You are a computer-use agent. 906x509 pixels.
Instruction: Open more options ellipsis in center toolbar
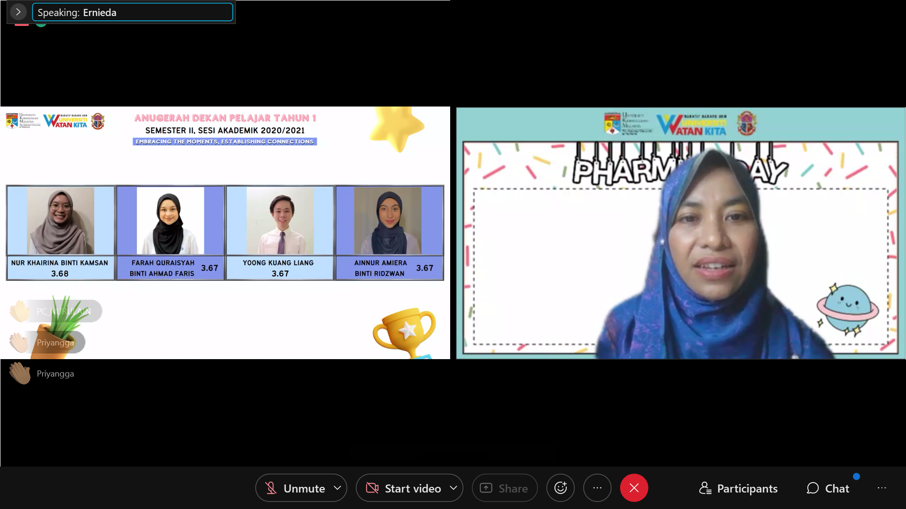coord(597,488)
